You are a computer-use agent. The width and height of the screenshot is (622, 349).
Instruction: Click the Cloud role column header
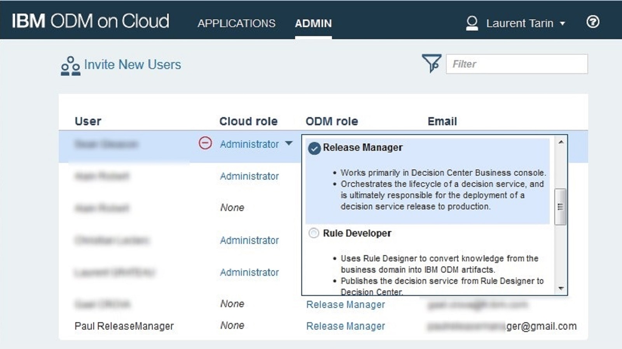[x=248, y=121]
